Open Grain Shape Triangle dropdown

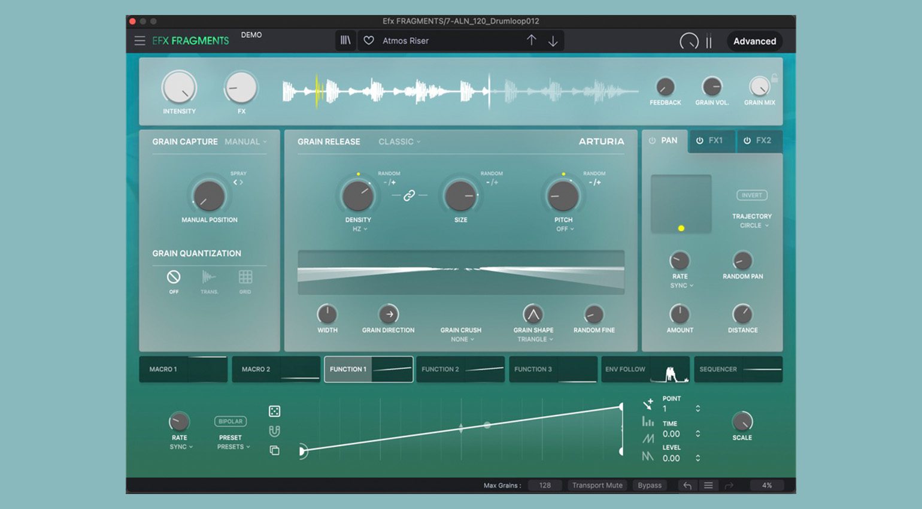[x=535, y=339]
